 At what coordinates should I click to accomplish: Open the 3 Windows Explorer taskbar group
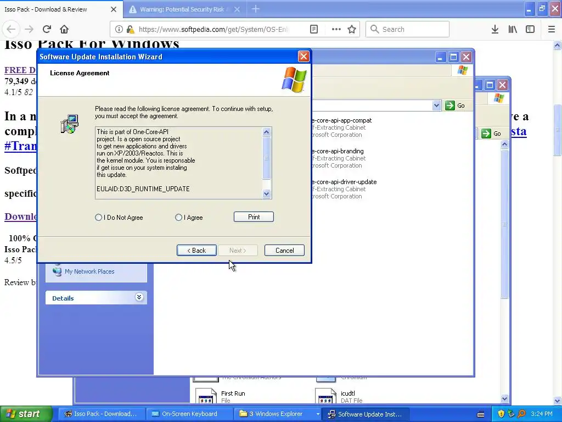276,414
